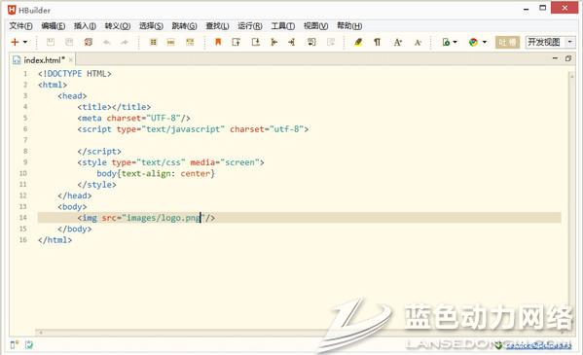The height and width of the screenshot is (355, 583).
Task: Click the four-square grid toolbar icon
Action: pyautogui.click(x=153, y=42)
